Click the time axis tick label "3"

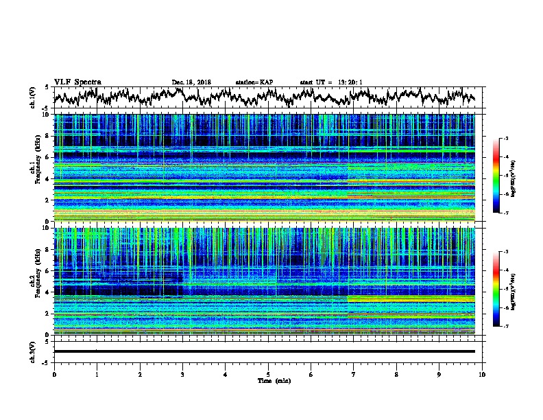coord(182,375)
